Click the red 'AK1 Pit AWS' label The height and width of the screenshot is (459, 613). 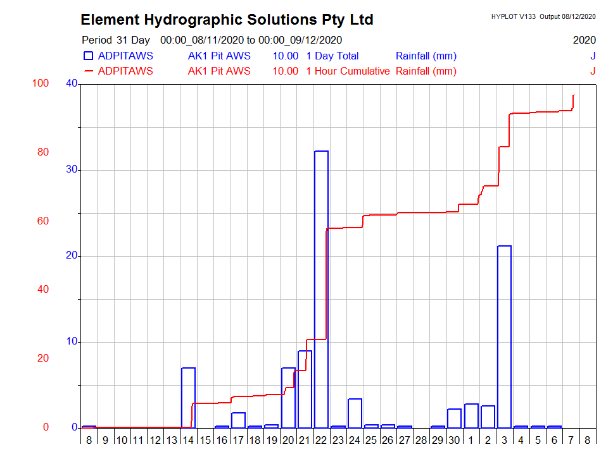(218, 71)
